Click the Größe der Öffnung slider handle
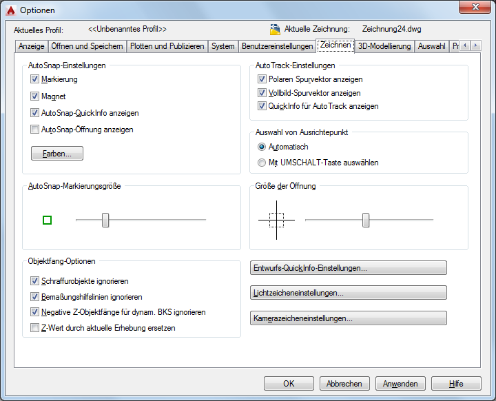Image resolution: width=496 pixels, height=401 pixels. (x=366, y=220)
